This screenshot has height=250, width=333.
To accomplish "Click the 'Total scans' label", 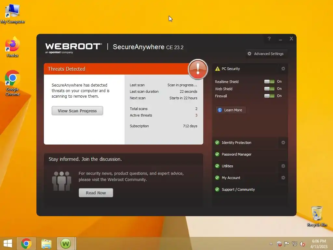I will tap(139, 109).
